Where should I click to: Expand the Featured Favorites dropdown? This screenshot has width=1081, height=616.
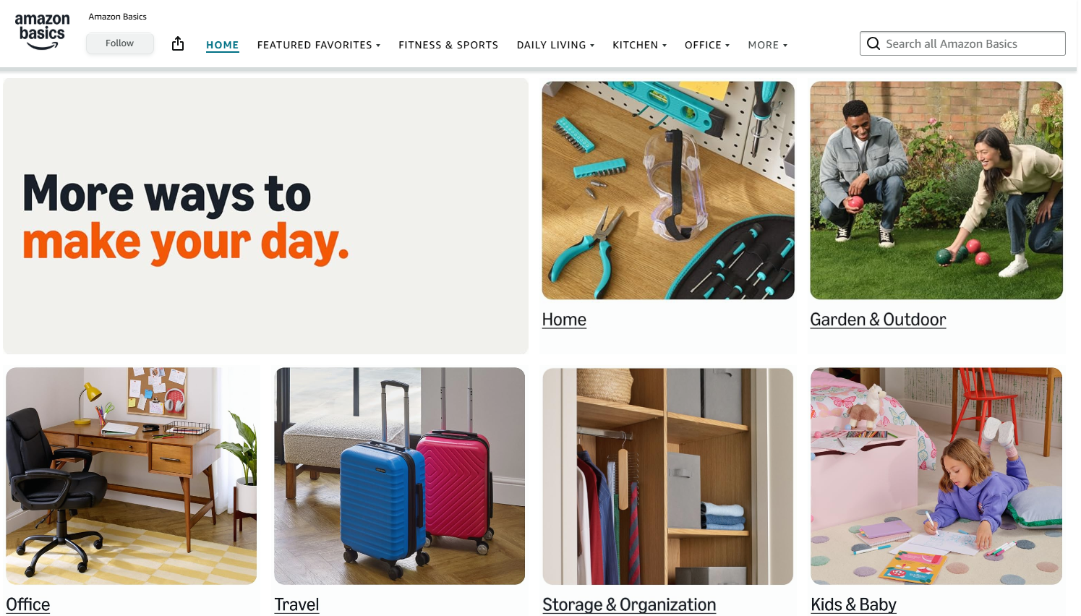coord(319,45)
